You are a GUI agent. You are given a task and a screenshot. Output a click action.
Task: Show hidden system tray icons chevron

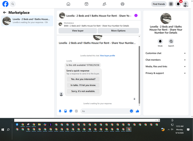click(169, 130)
